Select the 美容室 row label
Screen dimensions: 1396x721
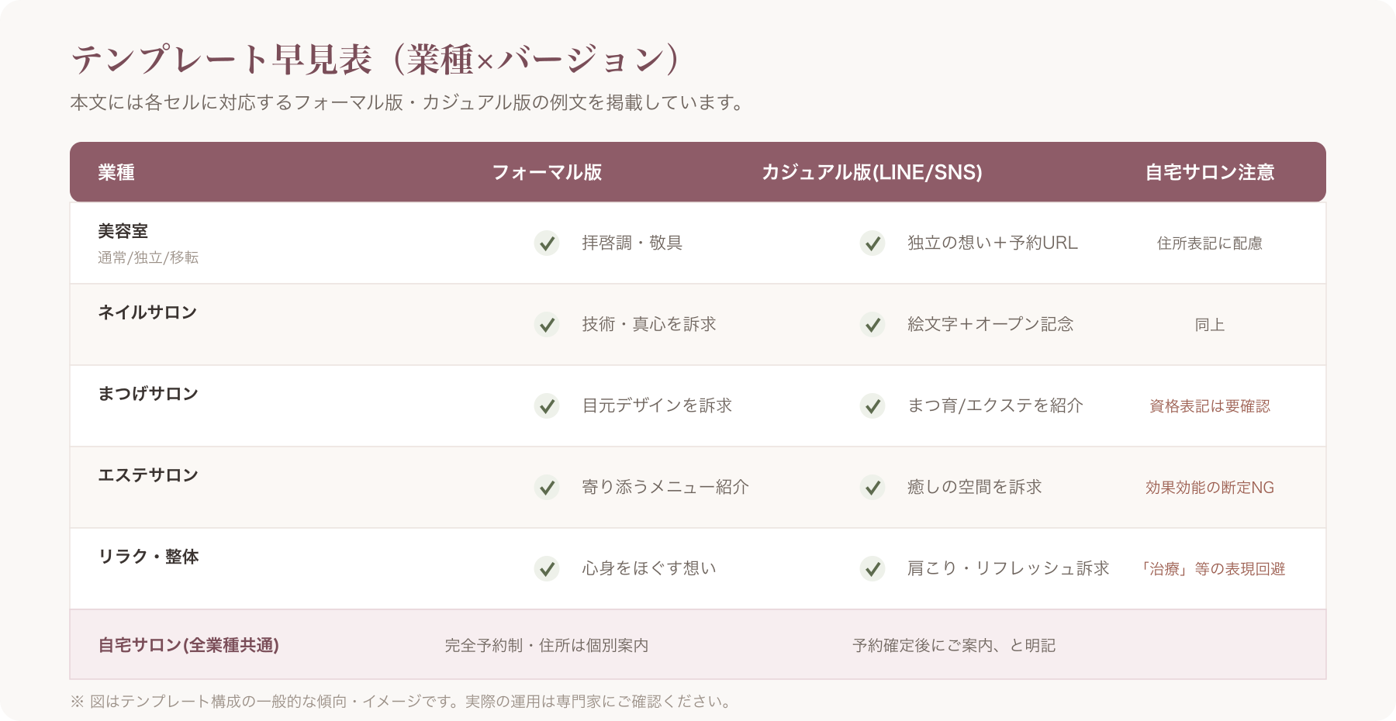[x=123, y=231]
